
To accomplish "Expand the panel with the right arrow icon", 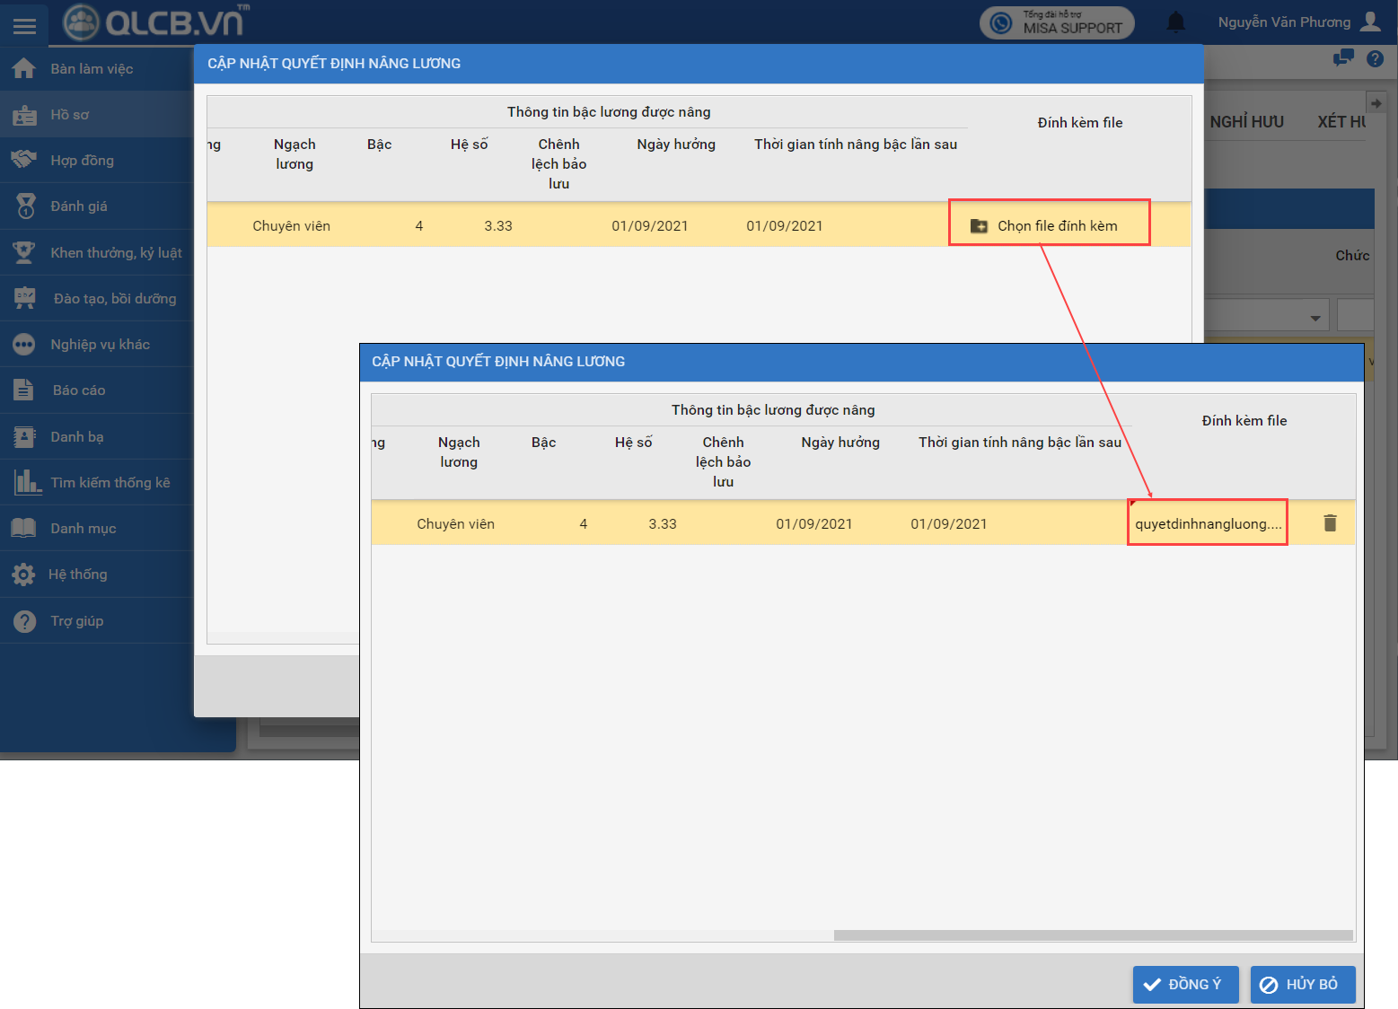I will [1376, 103].
